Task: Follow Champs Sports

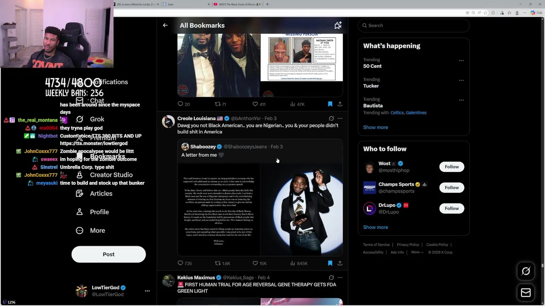Action: coord(452,187)
